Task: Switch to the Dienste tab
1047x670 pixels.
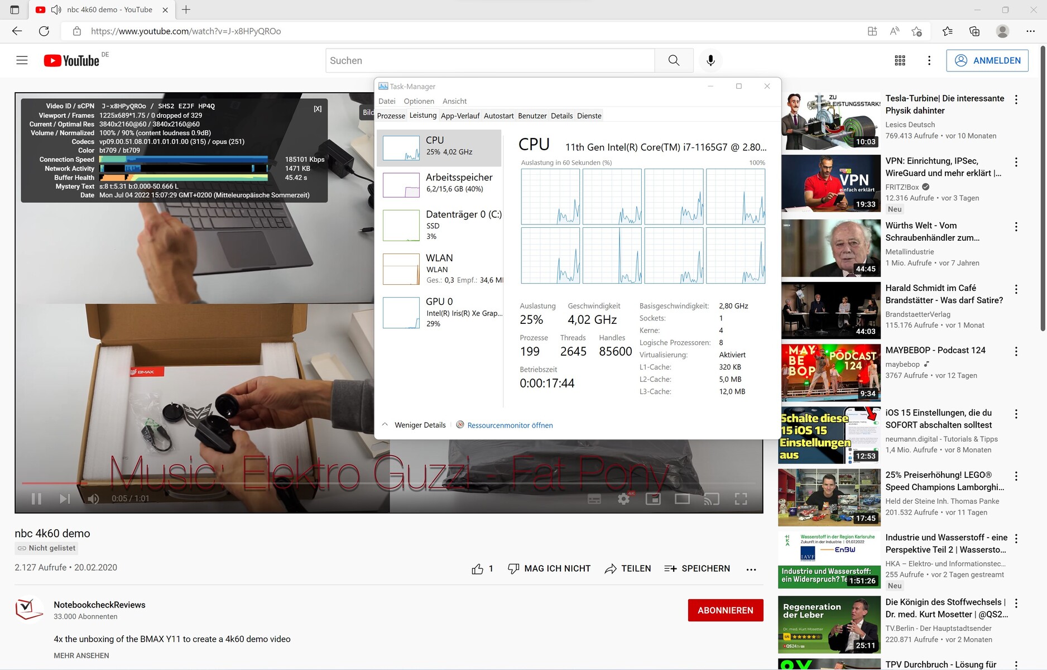Action: (589, 116)
